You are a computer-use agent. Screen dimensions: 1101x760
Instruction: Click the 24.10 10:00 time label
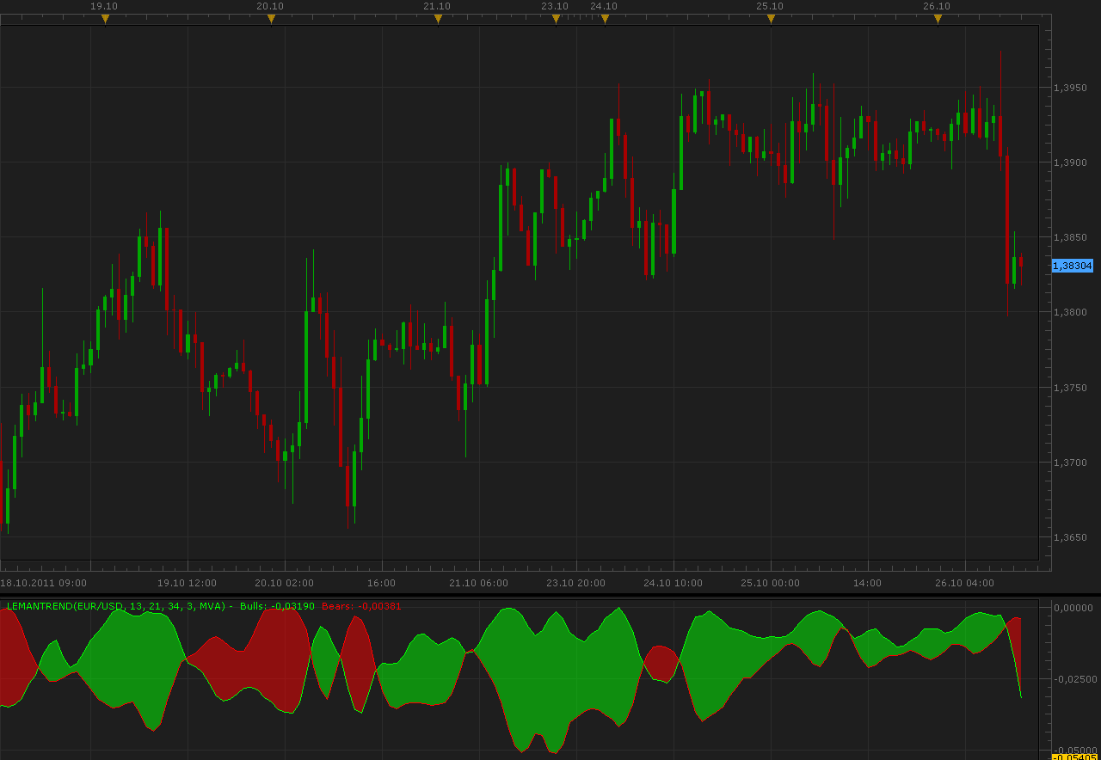click(673, 583)
